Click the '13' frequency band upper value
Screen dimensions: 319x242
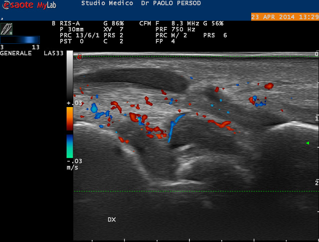tap(35, 47)
